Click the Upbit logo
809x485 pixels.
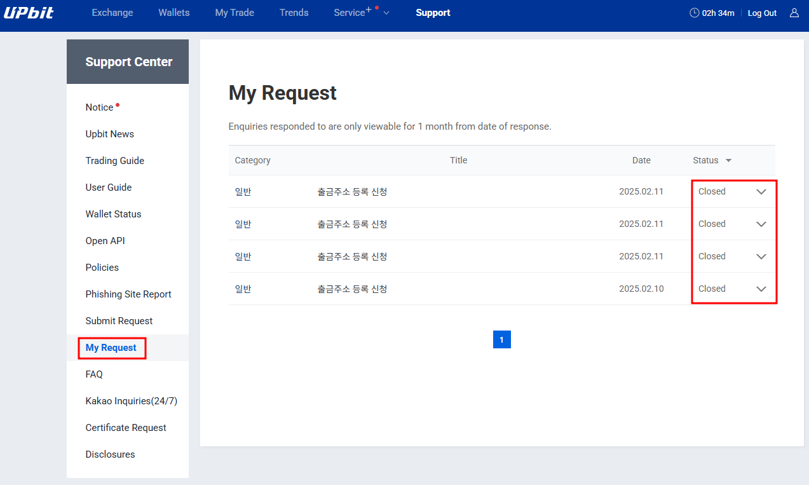coord(29,13)
